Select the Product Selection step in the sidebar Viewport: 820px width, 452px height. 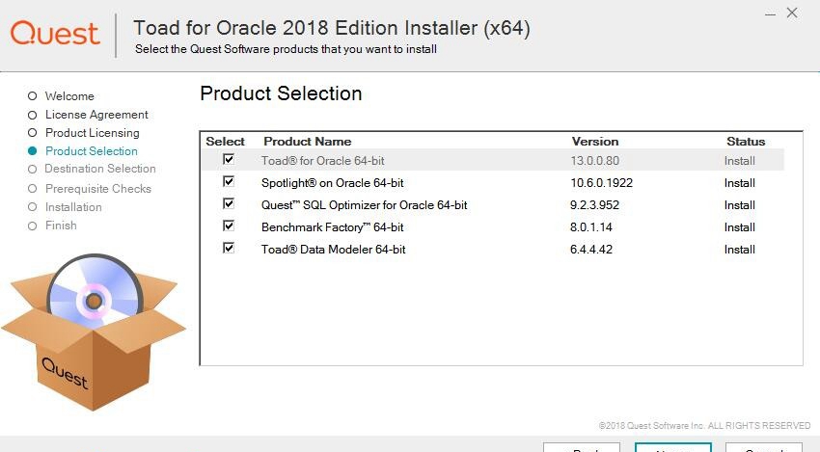[91, 151]
